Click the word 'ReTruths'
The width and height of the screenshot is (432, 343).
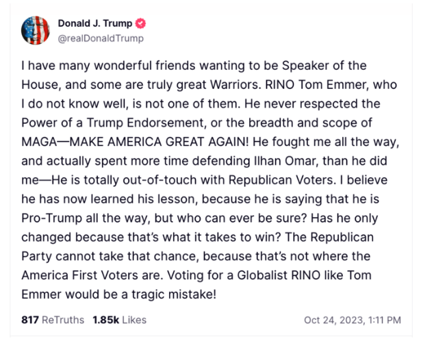point(63,320)
